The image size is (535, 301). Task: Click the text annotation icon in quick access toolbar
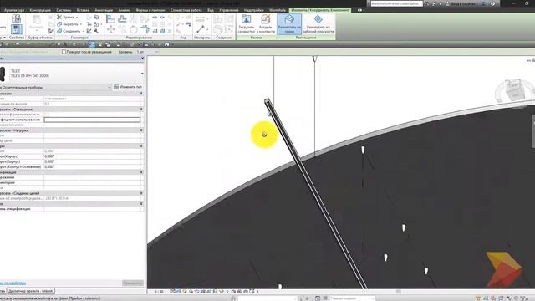click(65, 44)
